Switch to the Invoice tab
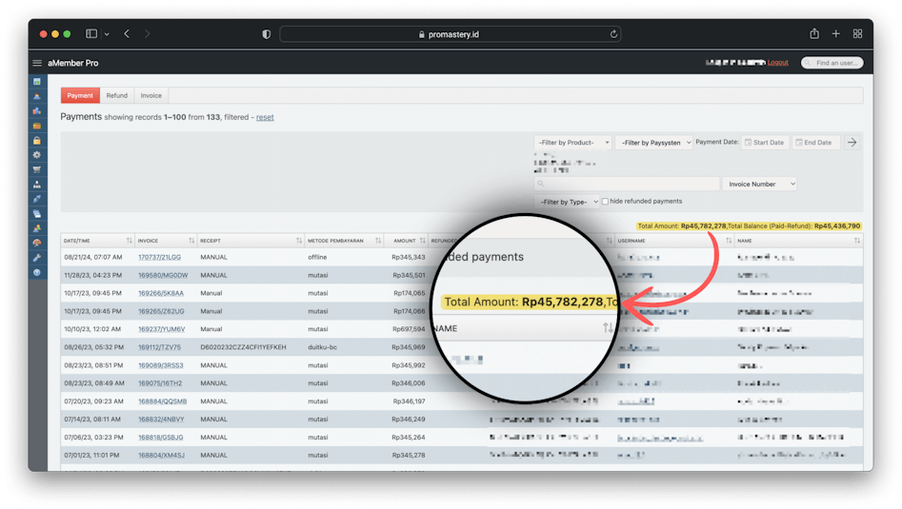The image size is (902, 509). click(x=151, y=95)
